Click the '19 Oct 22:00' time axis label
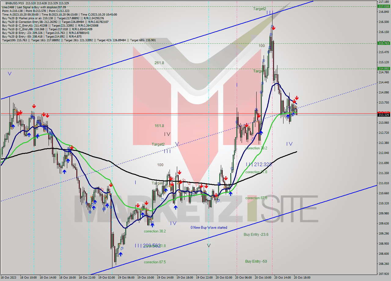The height and width of the screenshot is (281, 391). tap(204, 278)
